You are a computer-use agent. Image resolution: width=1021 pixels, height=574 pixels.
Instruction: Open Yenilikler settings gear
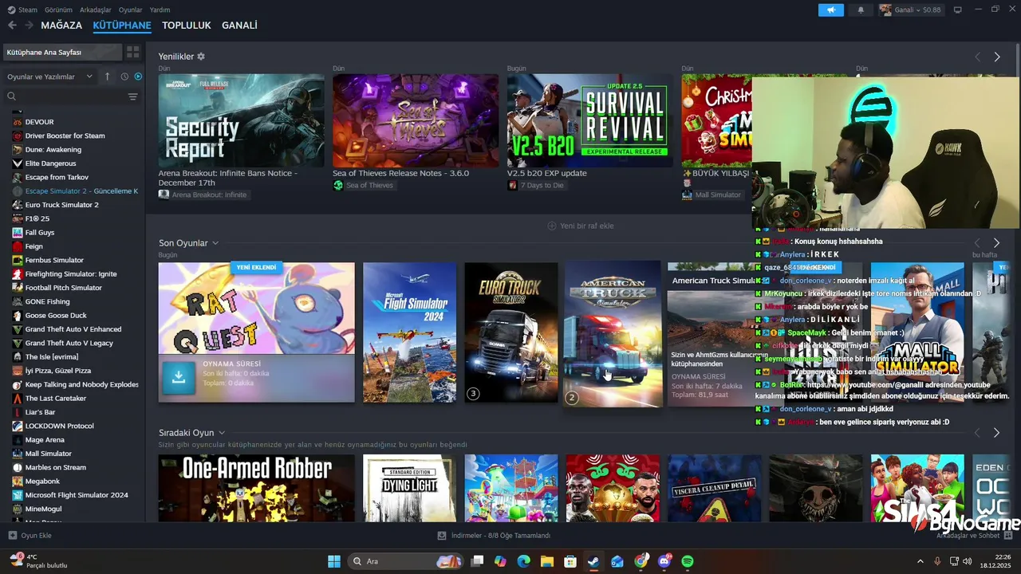pyautogui.click(x=201, y=57)
